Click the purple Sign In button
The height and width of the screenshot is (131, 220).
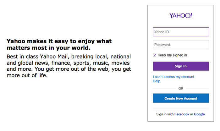tap(181, 66)
